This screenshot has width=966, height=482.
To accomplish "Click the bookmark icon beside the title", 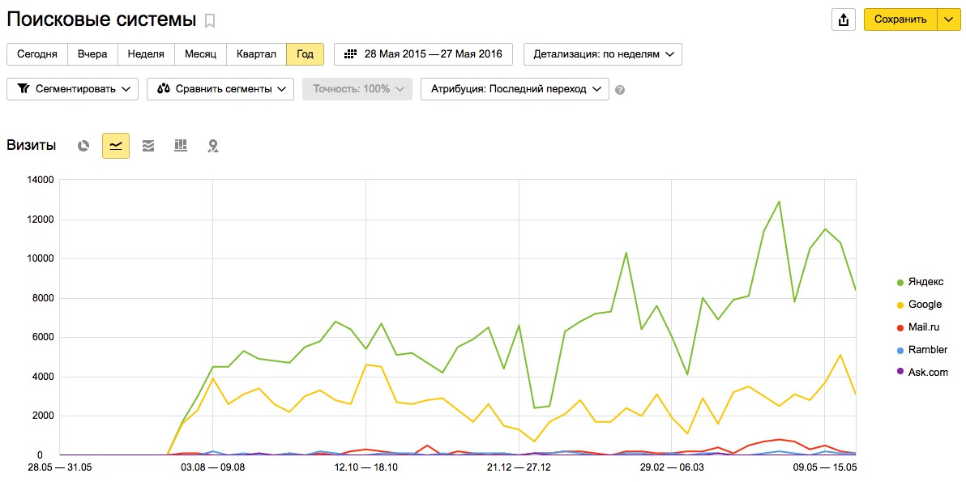I will (x=210, y=20).
